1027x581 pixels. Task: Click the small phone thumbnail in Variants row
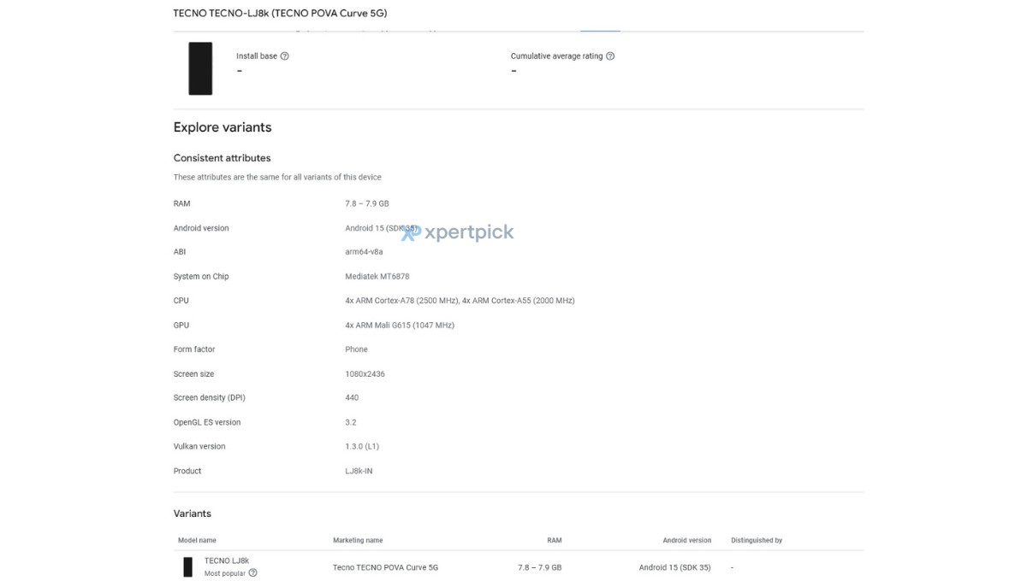[x=187, y=566]
